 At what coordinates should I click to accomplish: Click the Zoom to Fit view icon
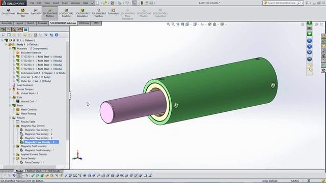(x=169, y=24)
